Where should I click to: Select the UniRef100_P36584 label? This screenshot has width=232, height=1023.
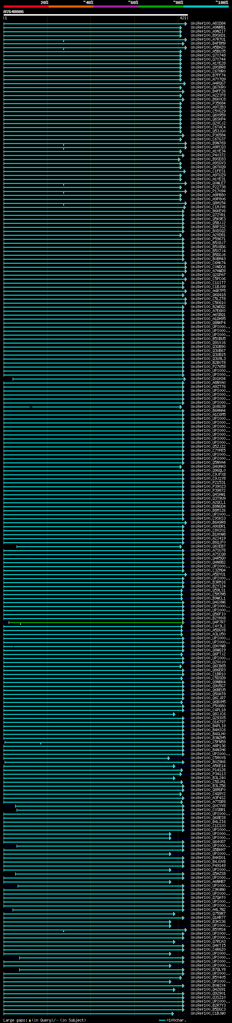[208, 135]
